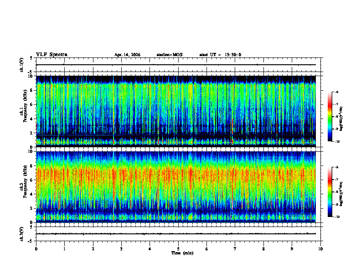Click the '-8' label on ch.1 colorbar
Viewport: 361px width, 279px height.
336,117
